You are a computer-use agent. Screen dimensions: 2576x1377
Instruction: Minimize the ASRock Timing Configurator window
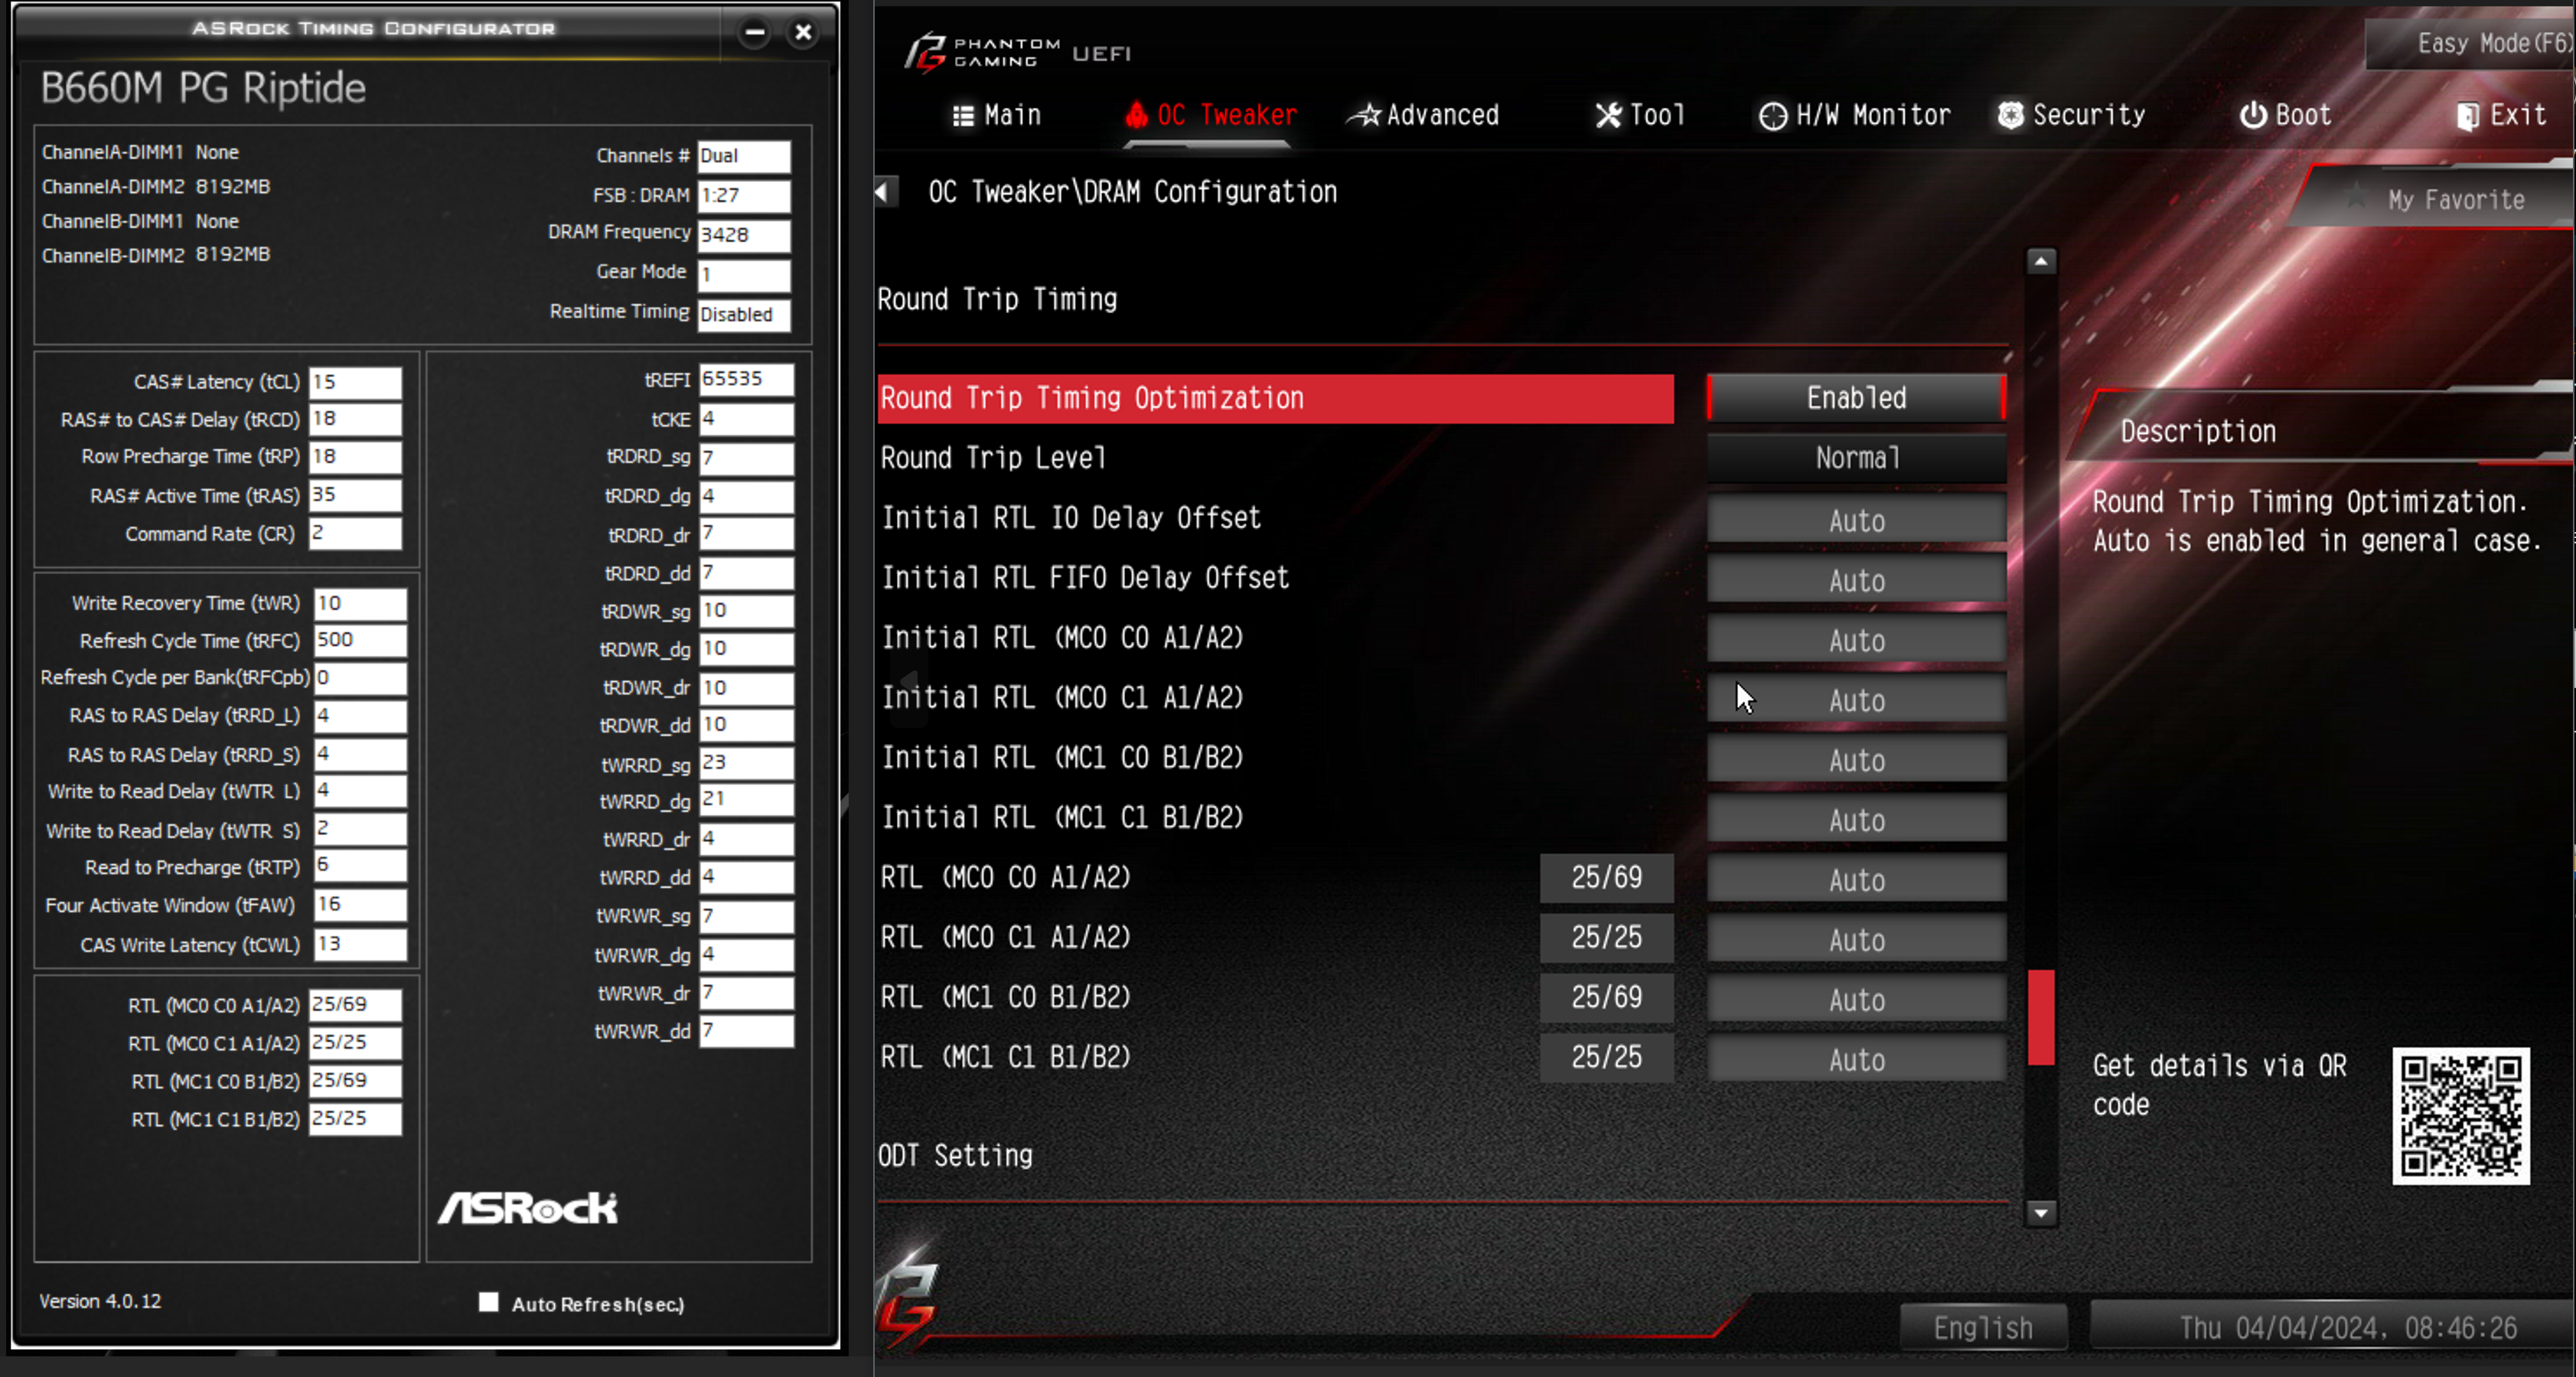tap(755, 32)
